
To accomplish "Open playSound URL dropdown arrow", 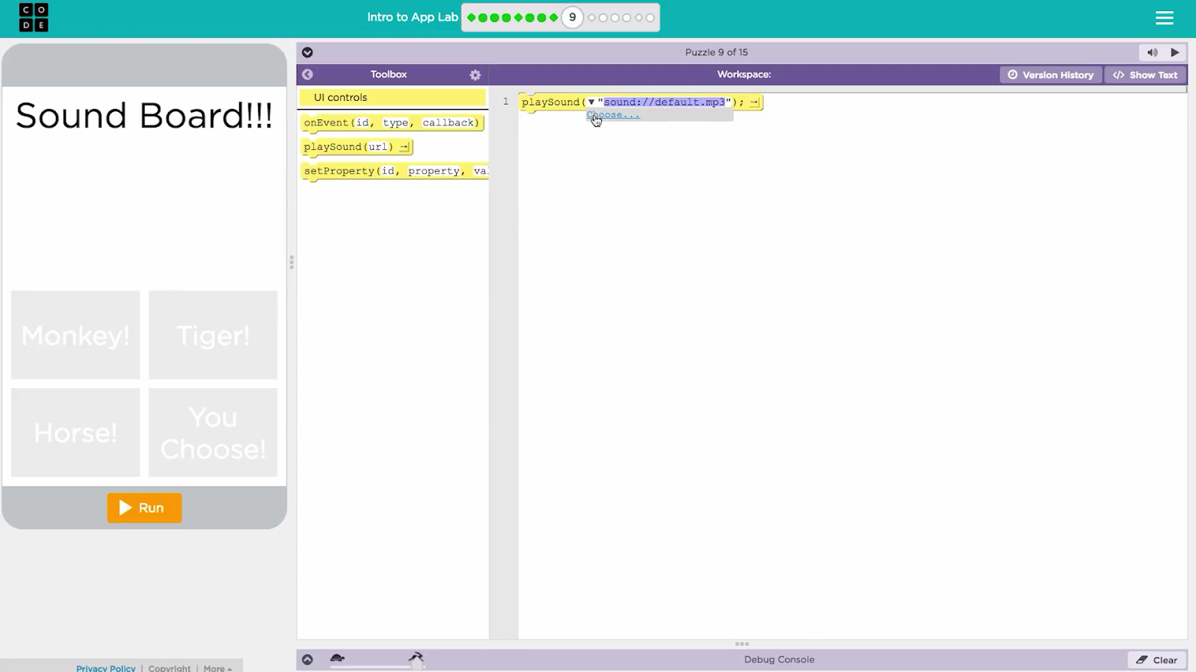I will tap(591, 102).
